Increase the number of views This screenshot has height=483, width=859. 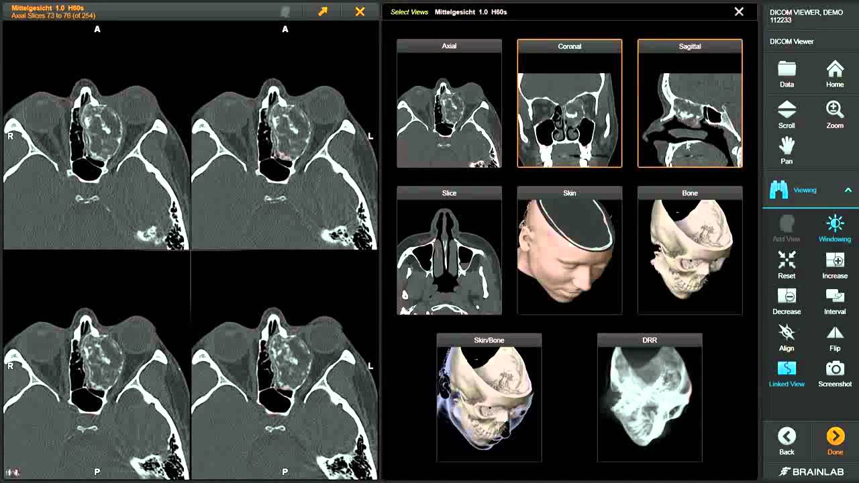pyautogui.click(x=835, y=265)
